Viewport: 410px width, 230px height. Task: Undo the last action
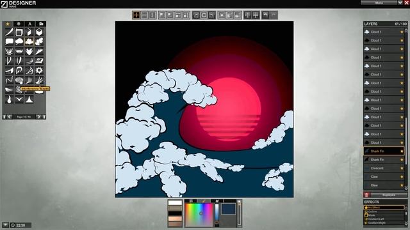coord(265,15)
